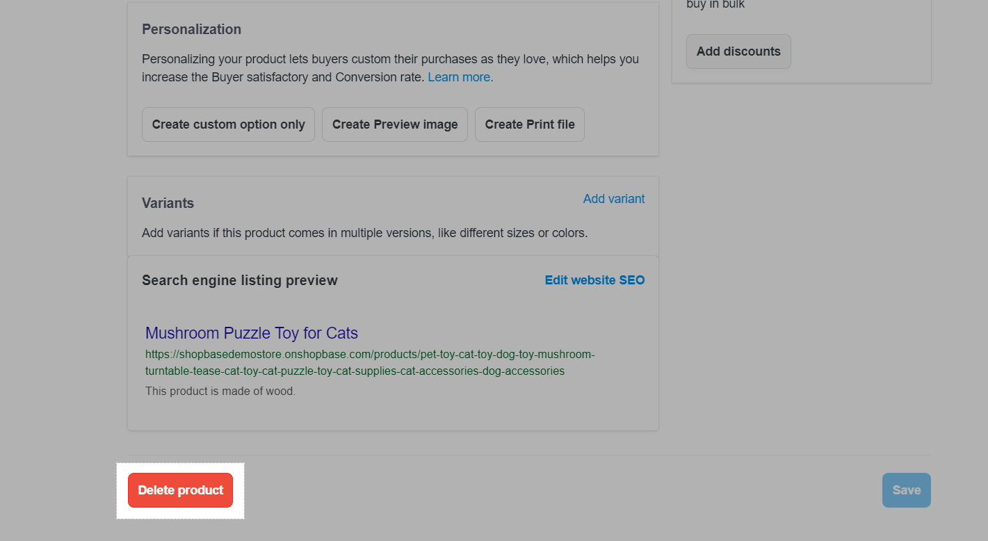Click the Add variant link
The height and width of the screenshot is (541, 988).
(614, 199)
